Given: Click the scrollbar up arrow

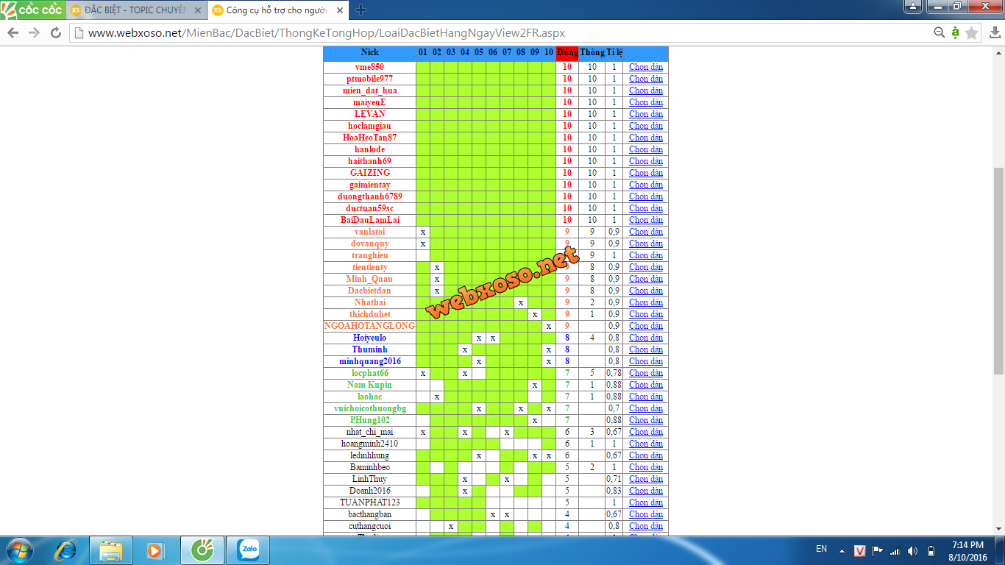Looking at the screenshot, I should (x=998, y=51).
